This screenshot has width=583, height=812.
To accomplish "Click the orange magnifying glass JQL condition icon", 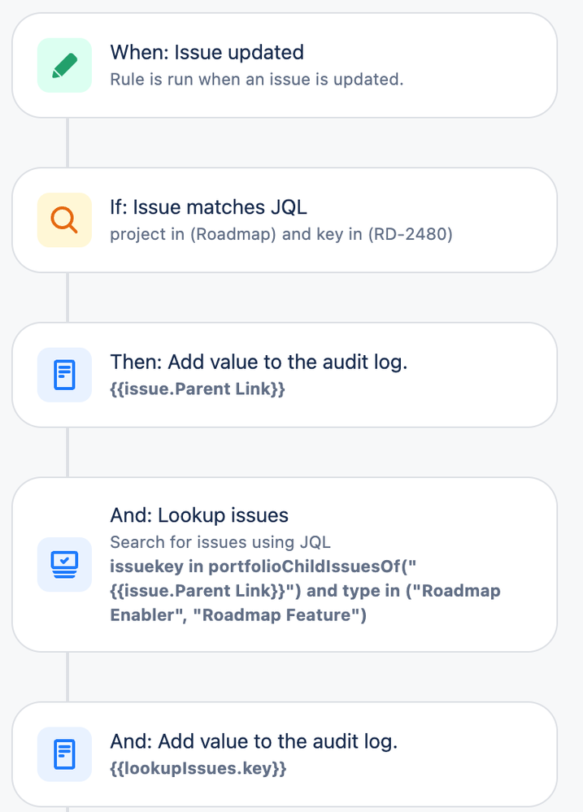I will pos(64,219).
